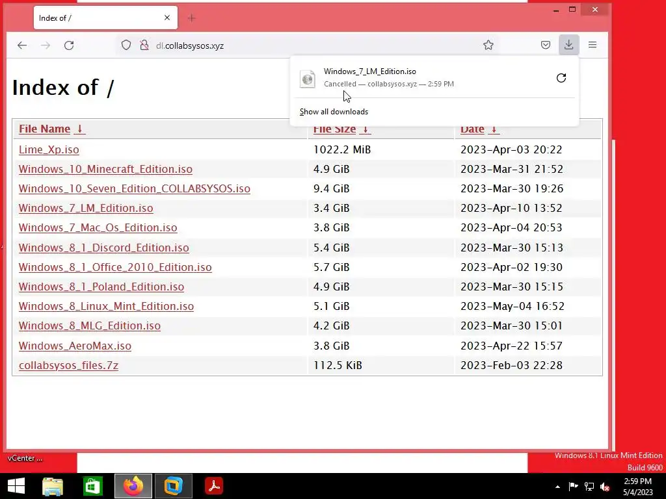Image resolution: width=666 pixels, height=499 pixels.
Task: Close the 'Index of /' tab
Action: pyautogui.click(x=167, y=18)
